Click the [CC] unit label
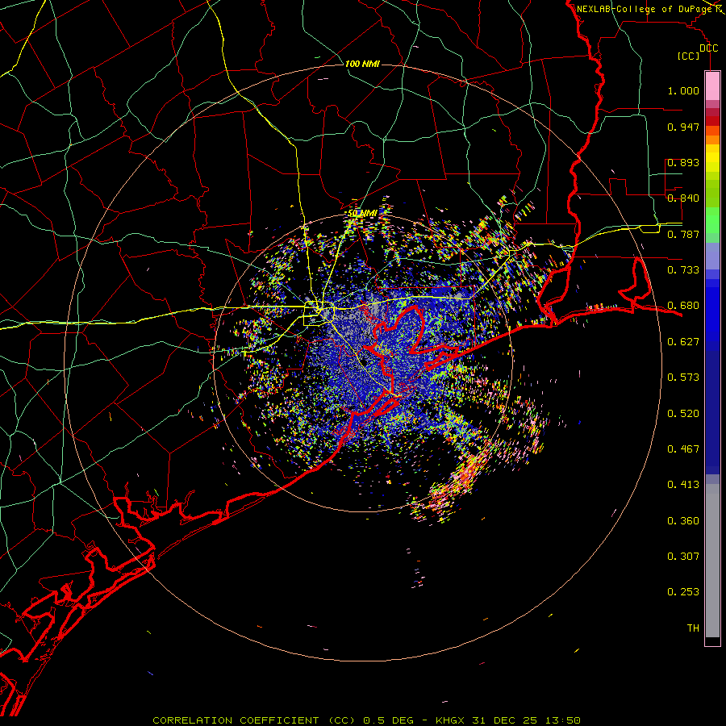The image size is (726, 726). click(x=689, y=56)
